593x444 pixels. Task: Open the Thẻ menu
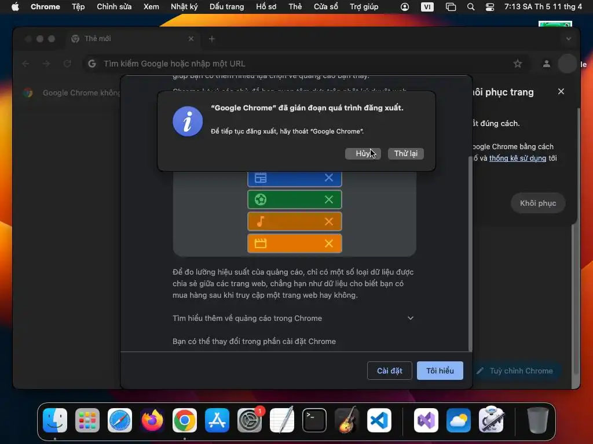[295, 7]
